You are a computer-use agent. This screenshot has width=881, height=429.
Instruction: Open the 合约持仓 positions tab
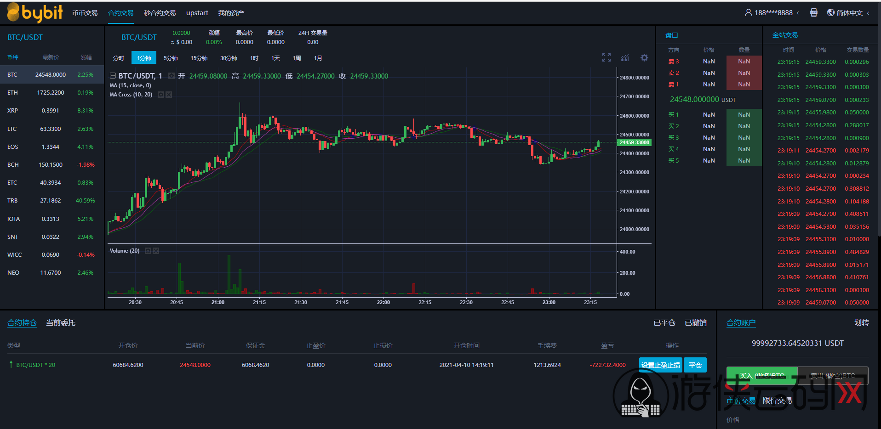(22, 323)
